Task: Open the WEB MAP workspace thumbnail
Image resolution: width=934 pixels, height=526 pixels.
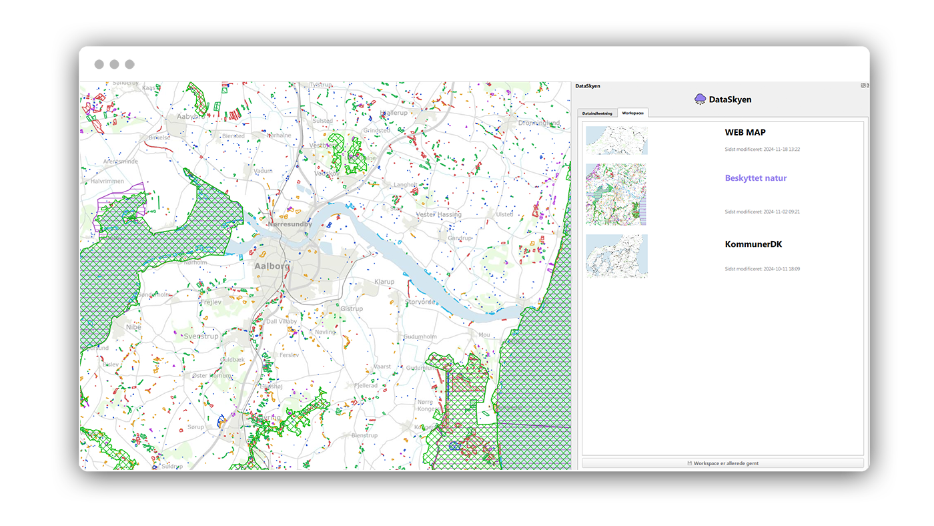Action: [616, 140]
